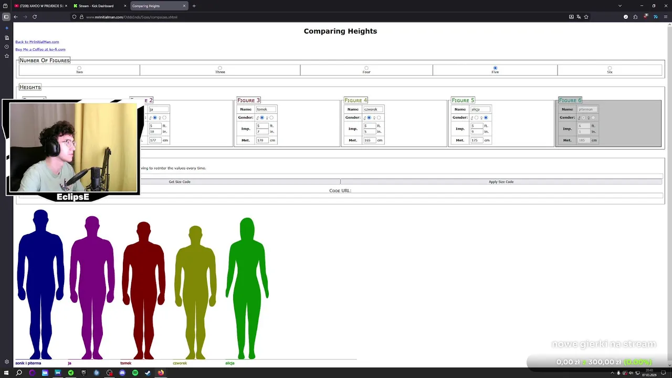672x378 pixels.
Task: Edit Figure 3 centimeters field 170
Action: [262, 140]
